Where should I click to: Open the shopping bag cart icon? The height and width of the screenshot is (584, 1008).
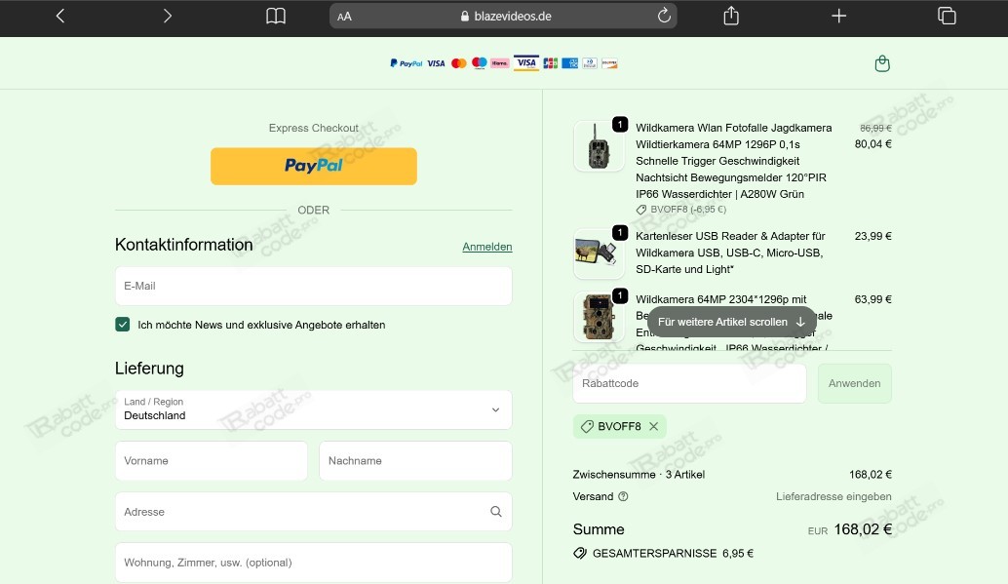(882, 63)
